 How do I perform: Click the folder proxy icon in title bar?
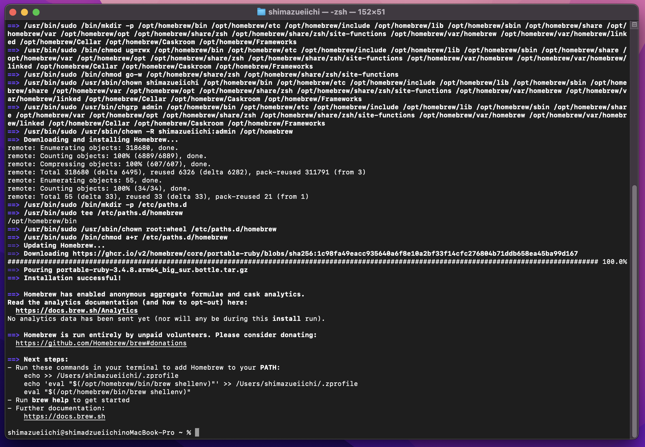[261, 12]
